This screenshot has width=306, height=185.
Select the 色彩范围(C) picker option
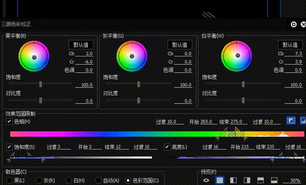tap(128, 180)
